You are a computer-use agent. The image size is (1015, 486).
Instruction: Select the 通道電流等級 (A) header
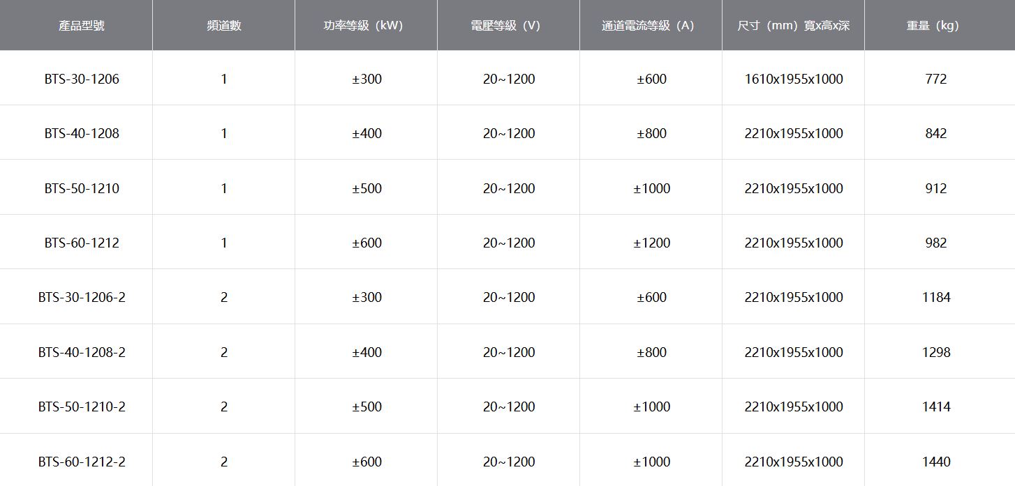pos(648,26)
